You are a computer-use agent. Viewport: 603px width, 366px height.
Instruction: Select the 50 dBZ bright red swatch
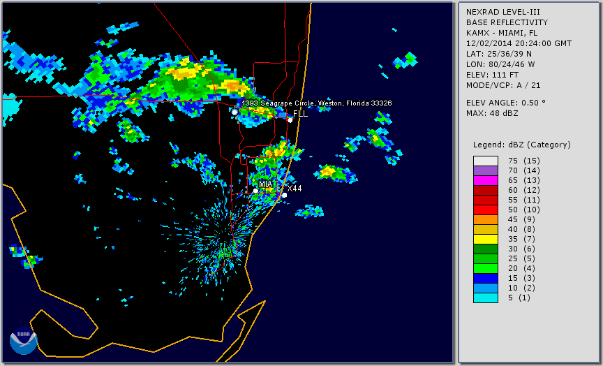(486, 210)
